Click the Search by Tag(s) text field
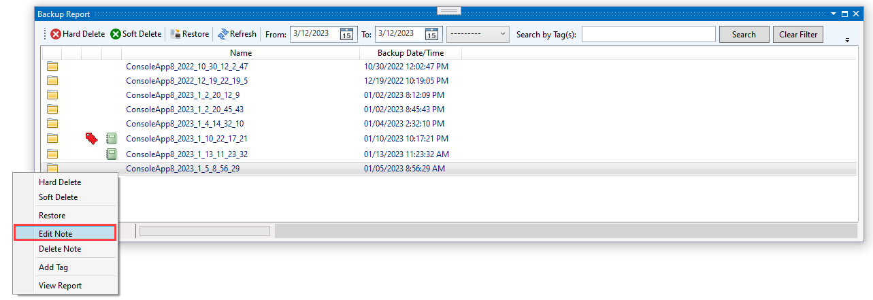Viewport: 873px width, 300px height. tap(648, 34)
